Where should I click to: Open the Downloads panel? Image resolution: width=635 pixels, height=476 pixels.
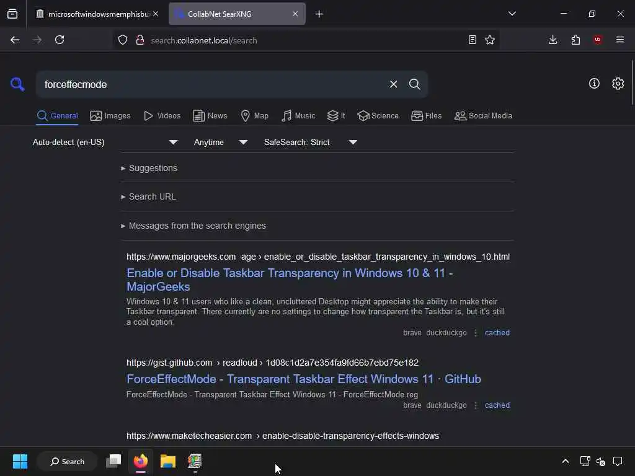(x=553, y=40)
